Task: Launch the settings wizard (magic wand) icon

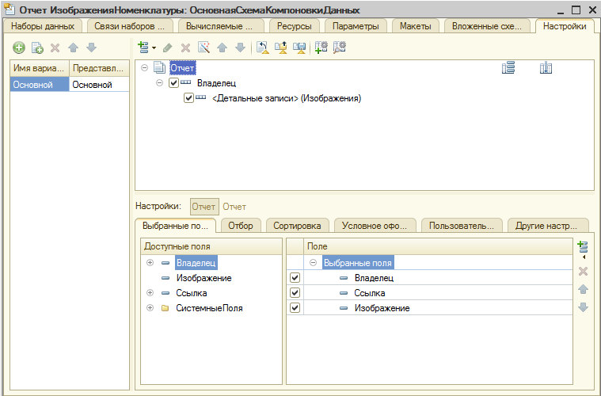Action: click(204, 48)
